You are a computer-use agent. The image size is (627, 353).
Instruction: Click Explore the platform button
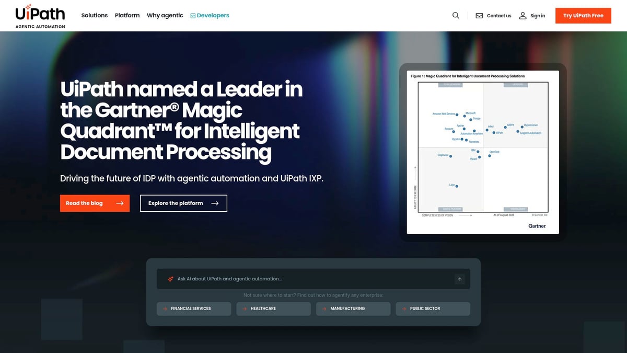(183, 203)
